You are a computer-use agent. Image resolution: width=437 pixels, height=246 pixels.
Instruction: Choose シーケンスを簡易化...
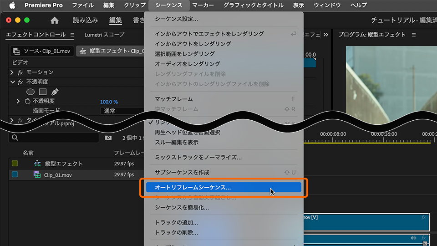pyautogui.click(x=224, y=208)
